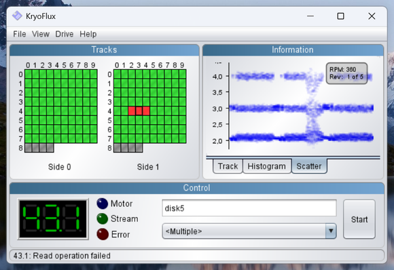Click the red Error indicator light
The width and height of the screenshot is (394, 270).
coord(103,234)
